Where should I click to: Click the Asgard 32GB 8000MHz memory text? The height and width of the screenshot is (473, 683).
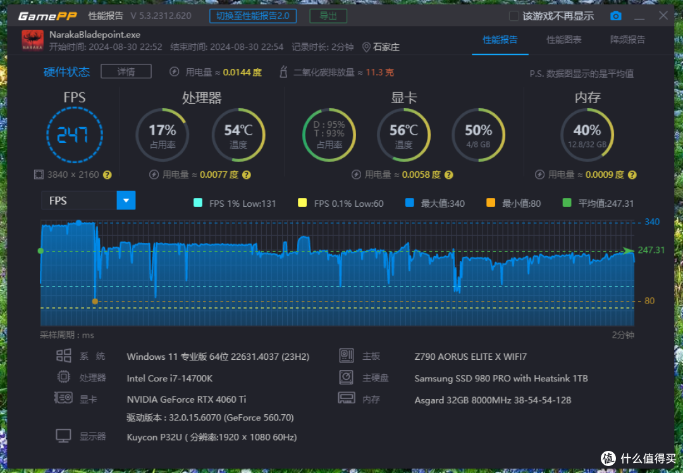tap(493, 400)
